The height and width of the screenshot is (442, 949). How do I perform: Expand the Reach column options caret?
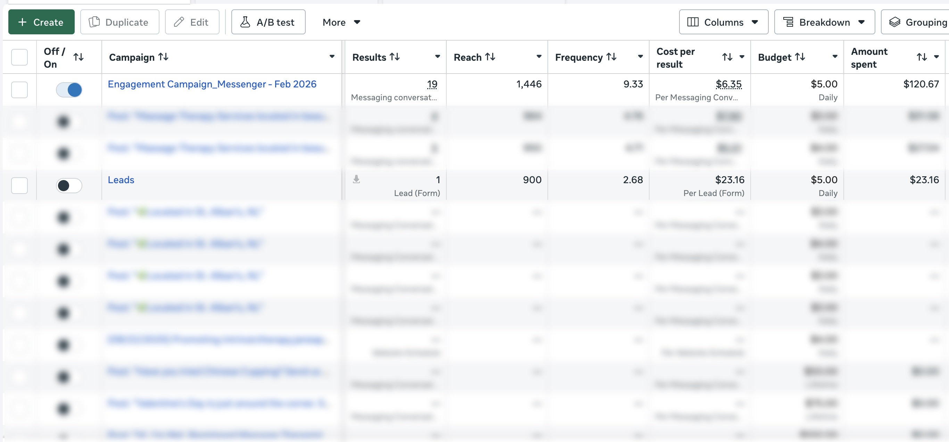point(539,57)
